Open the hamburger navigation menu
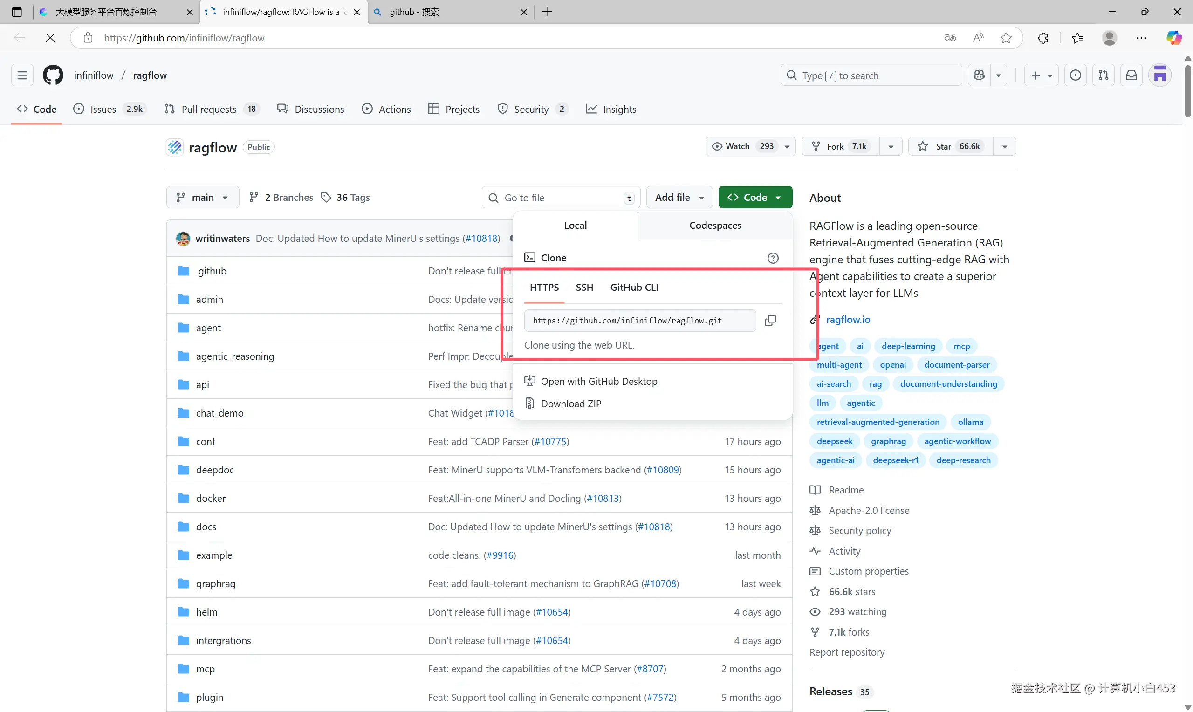Screen dimensions: 1193x712 (x=22, y=75)
